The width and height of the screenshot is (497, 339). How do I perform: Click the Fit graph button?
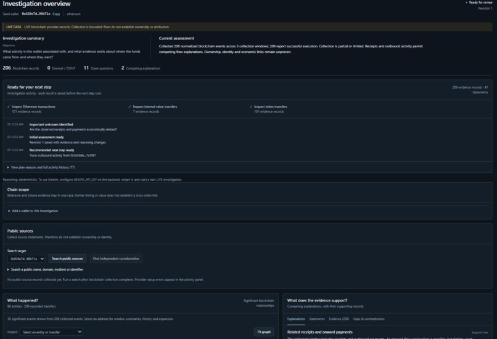[x=264, y=332]
